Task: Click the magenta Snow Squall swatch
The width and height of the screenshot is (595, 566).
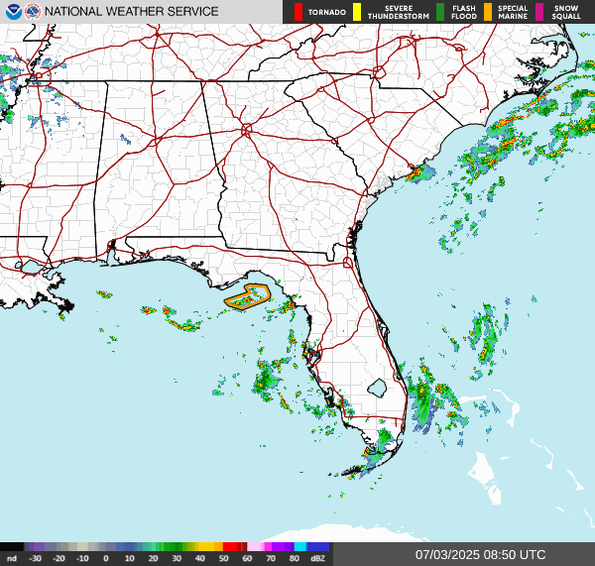Action: [539, 12]
